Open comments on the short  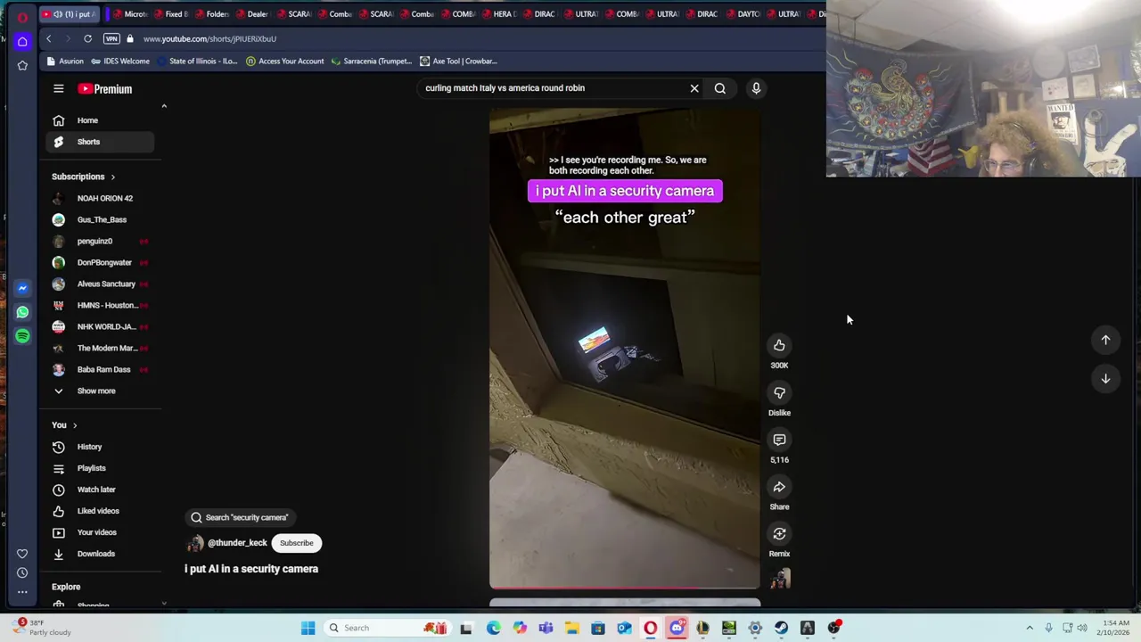point(779,440)
